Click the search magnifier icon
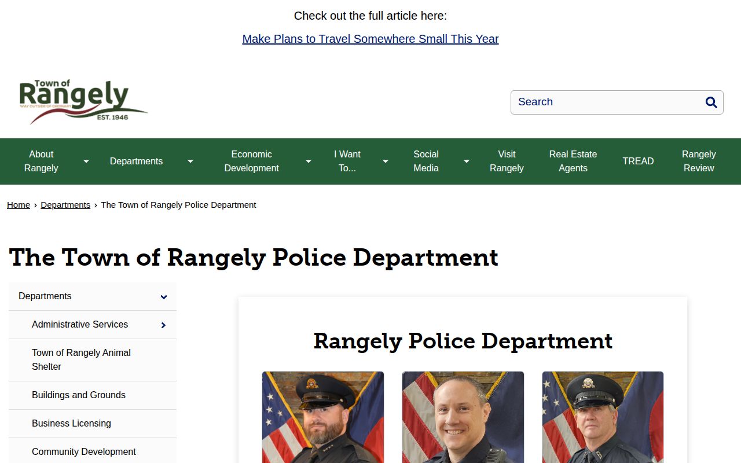Screen dimensions: 741x463 click(x=711, y=102)
